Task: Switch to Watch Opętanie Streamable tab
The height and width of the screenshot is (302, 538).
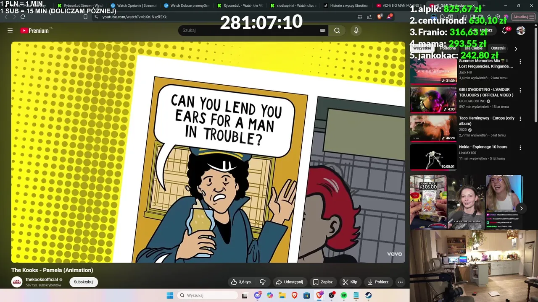Action: (133, 5)
